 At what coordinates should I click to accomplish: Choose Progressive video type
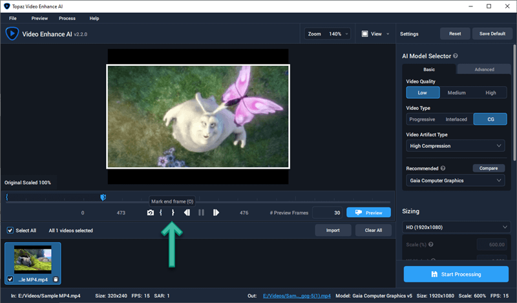click(423, 120)
